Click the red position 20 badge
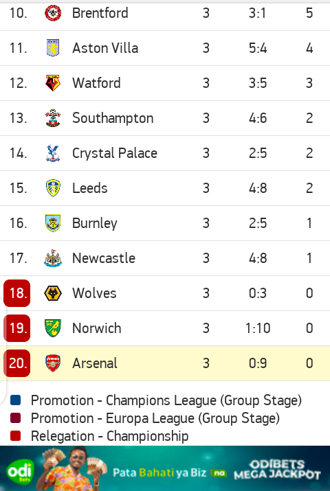This screenshot has height=491, width=330. (17, 363)
